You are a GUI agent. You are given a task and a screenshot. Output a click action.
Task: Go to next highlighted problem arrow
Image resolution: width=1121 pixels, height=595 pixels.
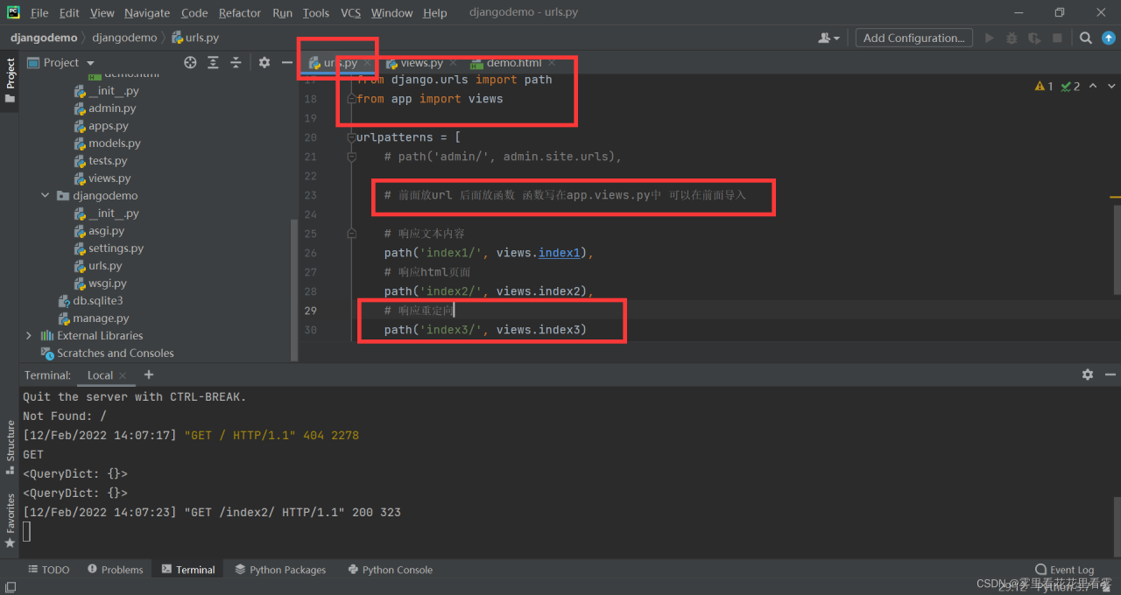point(1112,86)
